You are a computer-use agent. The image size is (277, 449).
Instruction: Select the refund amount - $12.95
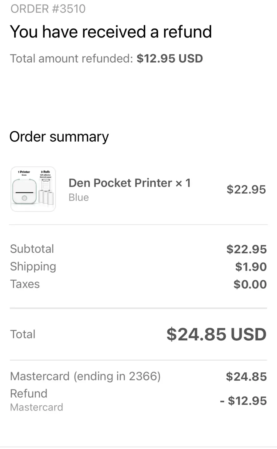tap(243, 401)
